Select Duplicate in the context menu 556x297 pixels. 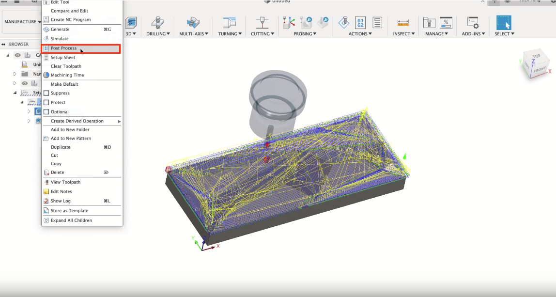[x=81, y=147]
